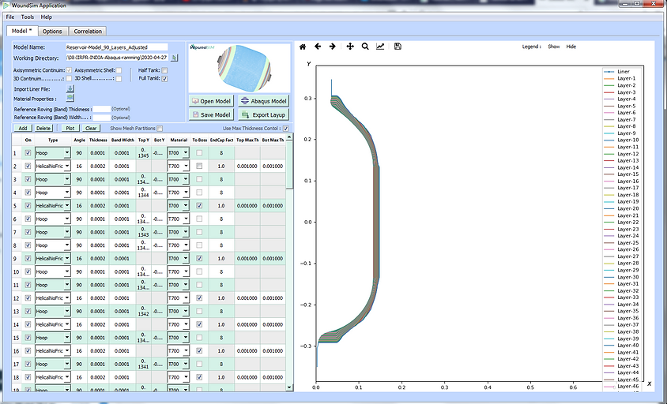Viewport: 667px width, 404px height.
Task: Select the Pan axes tool
Action: click(x=350, y=47)
